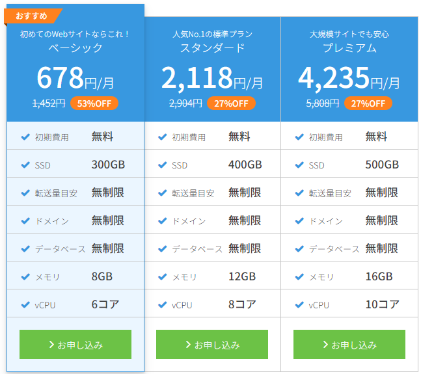Click the struck-through 1,452円 price
This screenshot has width=421, height=374.
[49, 103]
